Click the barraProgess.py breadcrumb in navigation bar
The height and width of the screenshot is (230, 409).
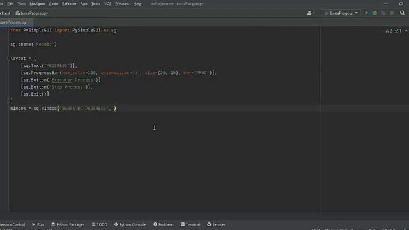pos(32,13)
